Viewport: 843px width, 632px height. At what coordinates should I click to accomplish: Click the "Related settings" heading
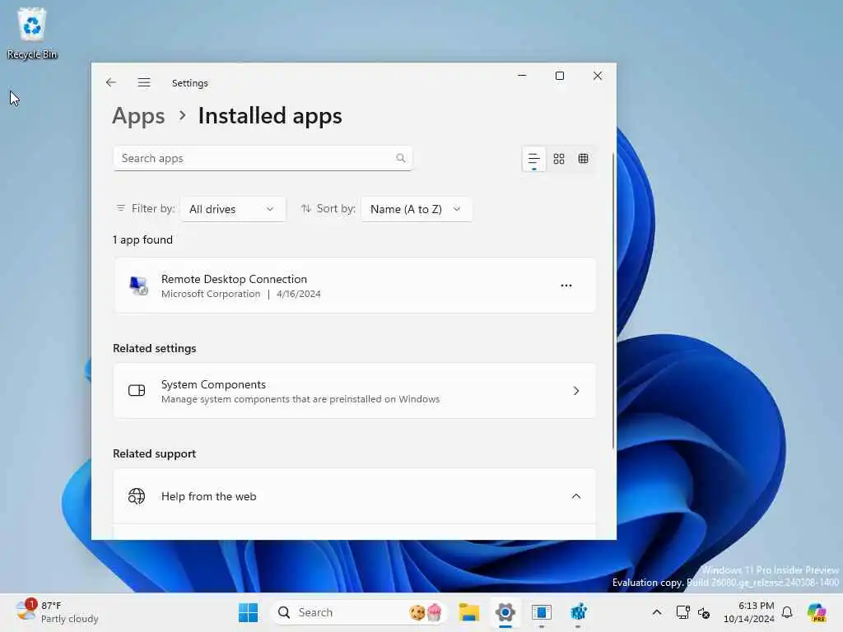tap(154, 348)
